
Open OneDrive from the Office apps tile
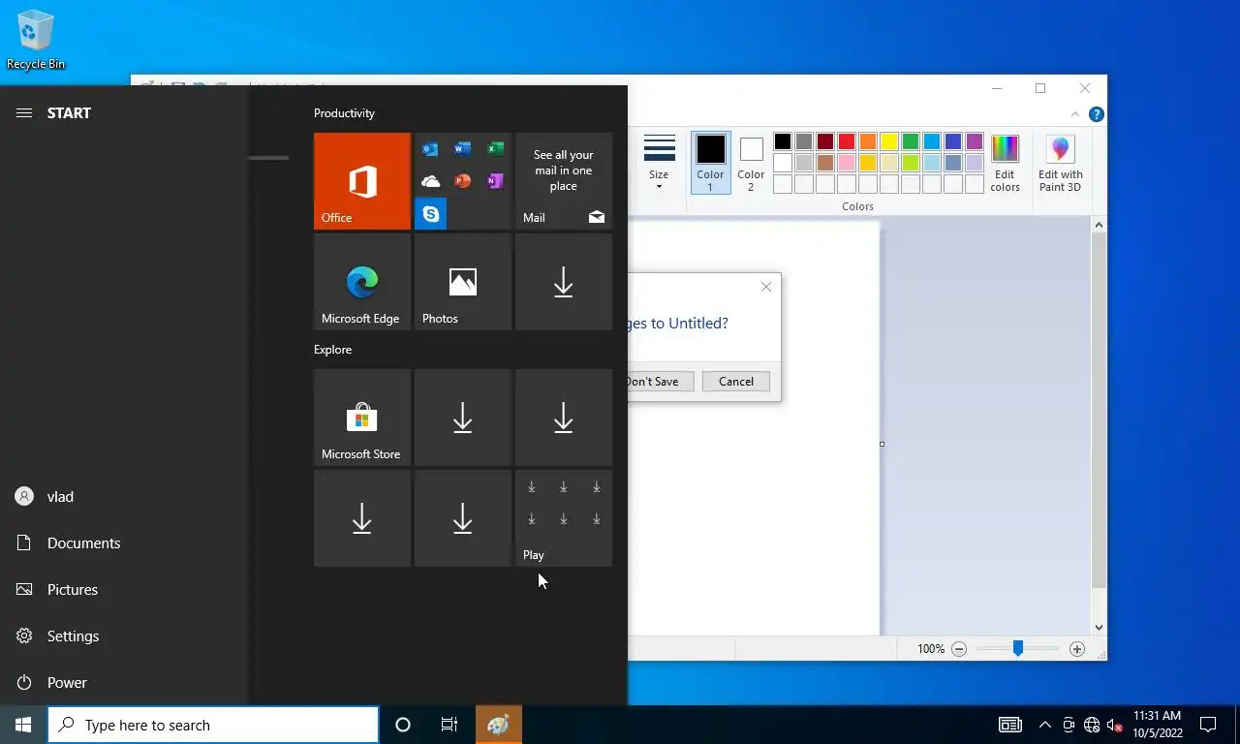[431, 181]
